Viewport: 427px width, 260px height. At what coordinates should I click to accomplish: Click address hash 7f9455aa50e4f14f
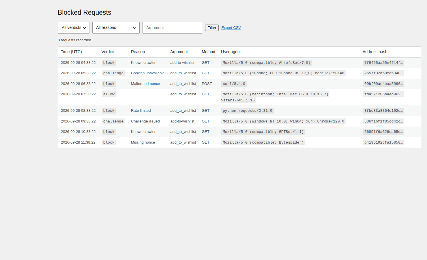point(383,63)
